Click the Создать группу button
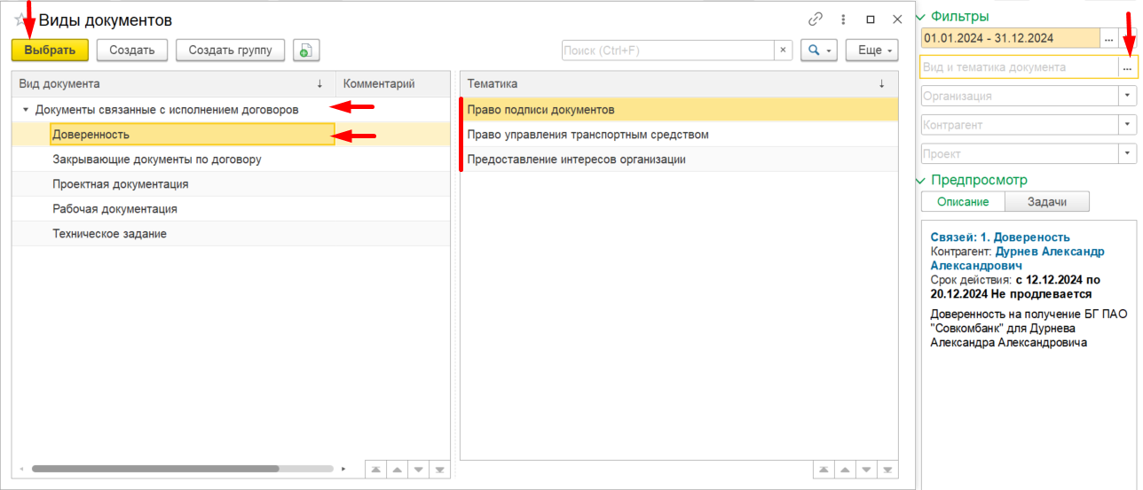Image resolution: width=1143 pixels, height=490 pixels. click(231, 51)
